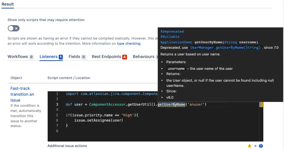The image size is (284, 150).
Task: Switch to the Rest Endpoints tab
Action: pos(109,57)
